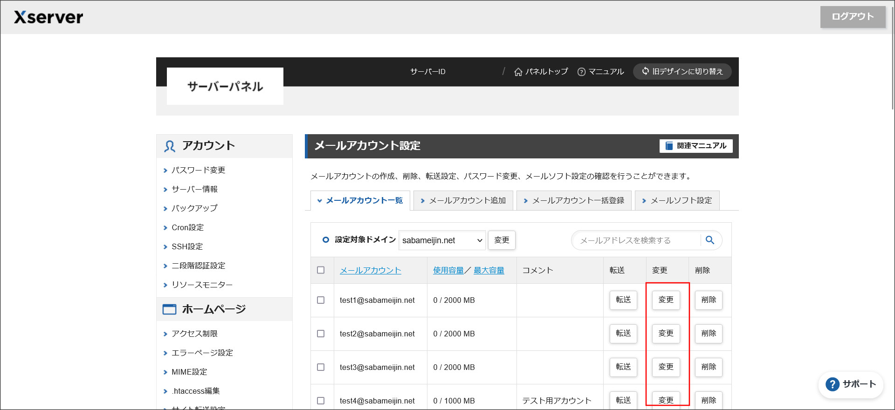Check the box for test4@sabameijin.net
895x410 pixels.
pyautogui.click(x=321, y=401)
